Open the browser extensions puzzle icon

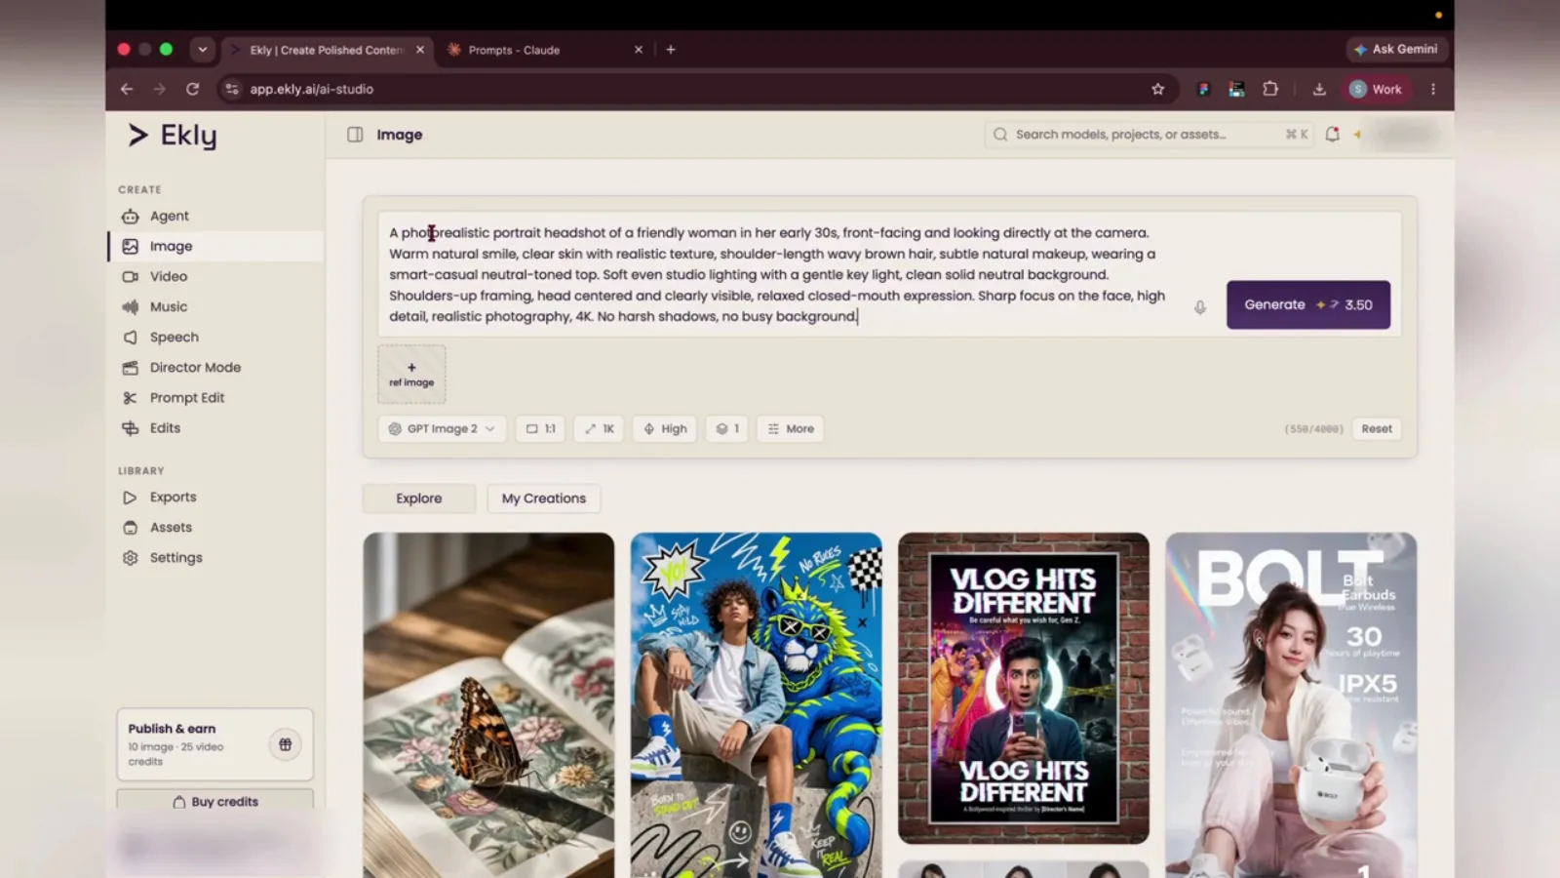click(1270, 89)
